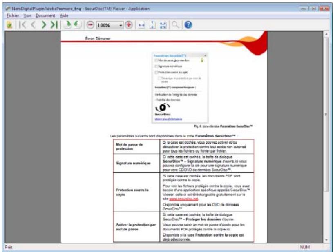Jump to the last page
Viewport: 333px width, 252px height.
[54, 25]
